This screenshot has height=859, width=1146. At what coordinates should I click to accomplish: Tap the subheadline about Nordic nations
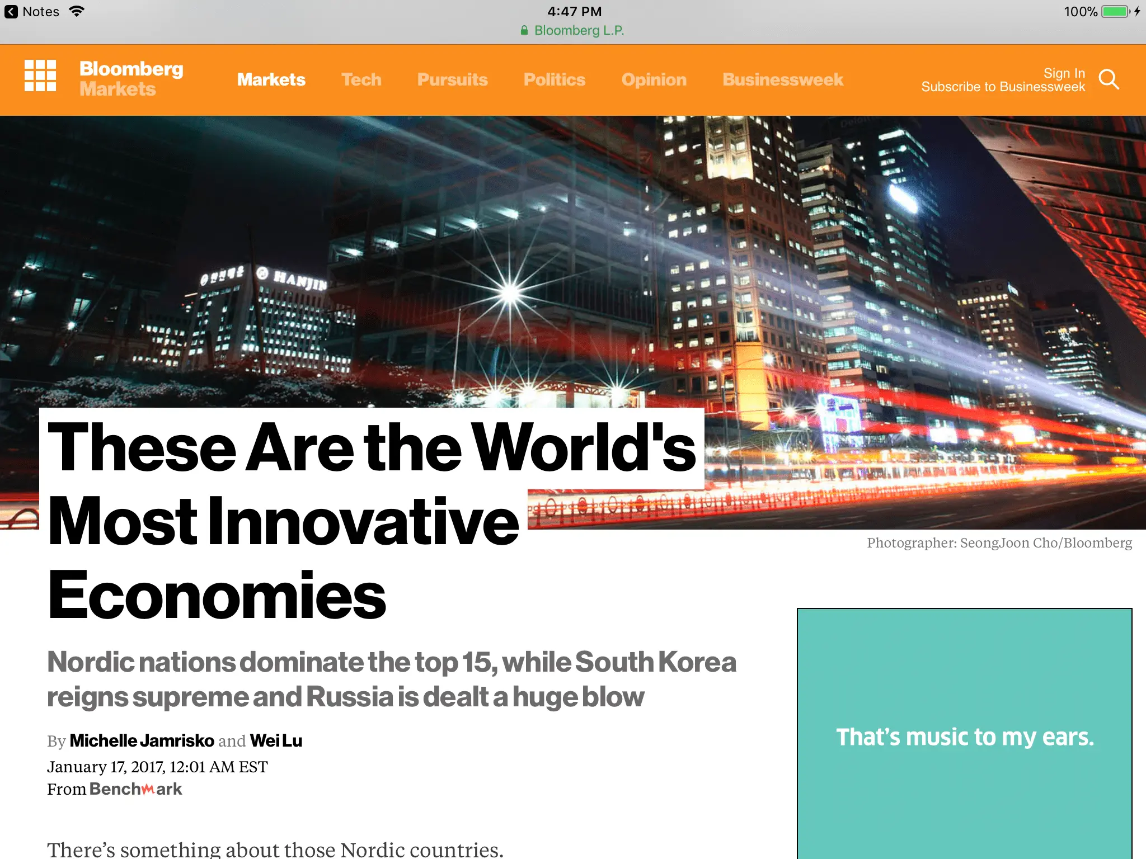[392, 679]
